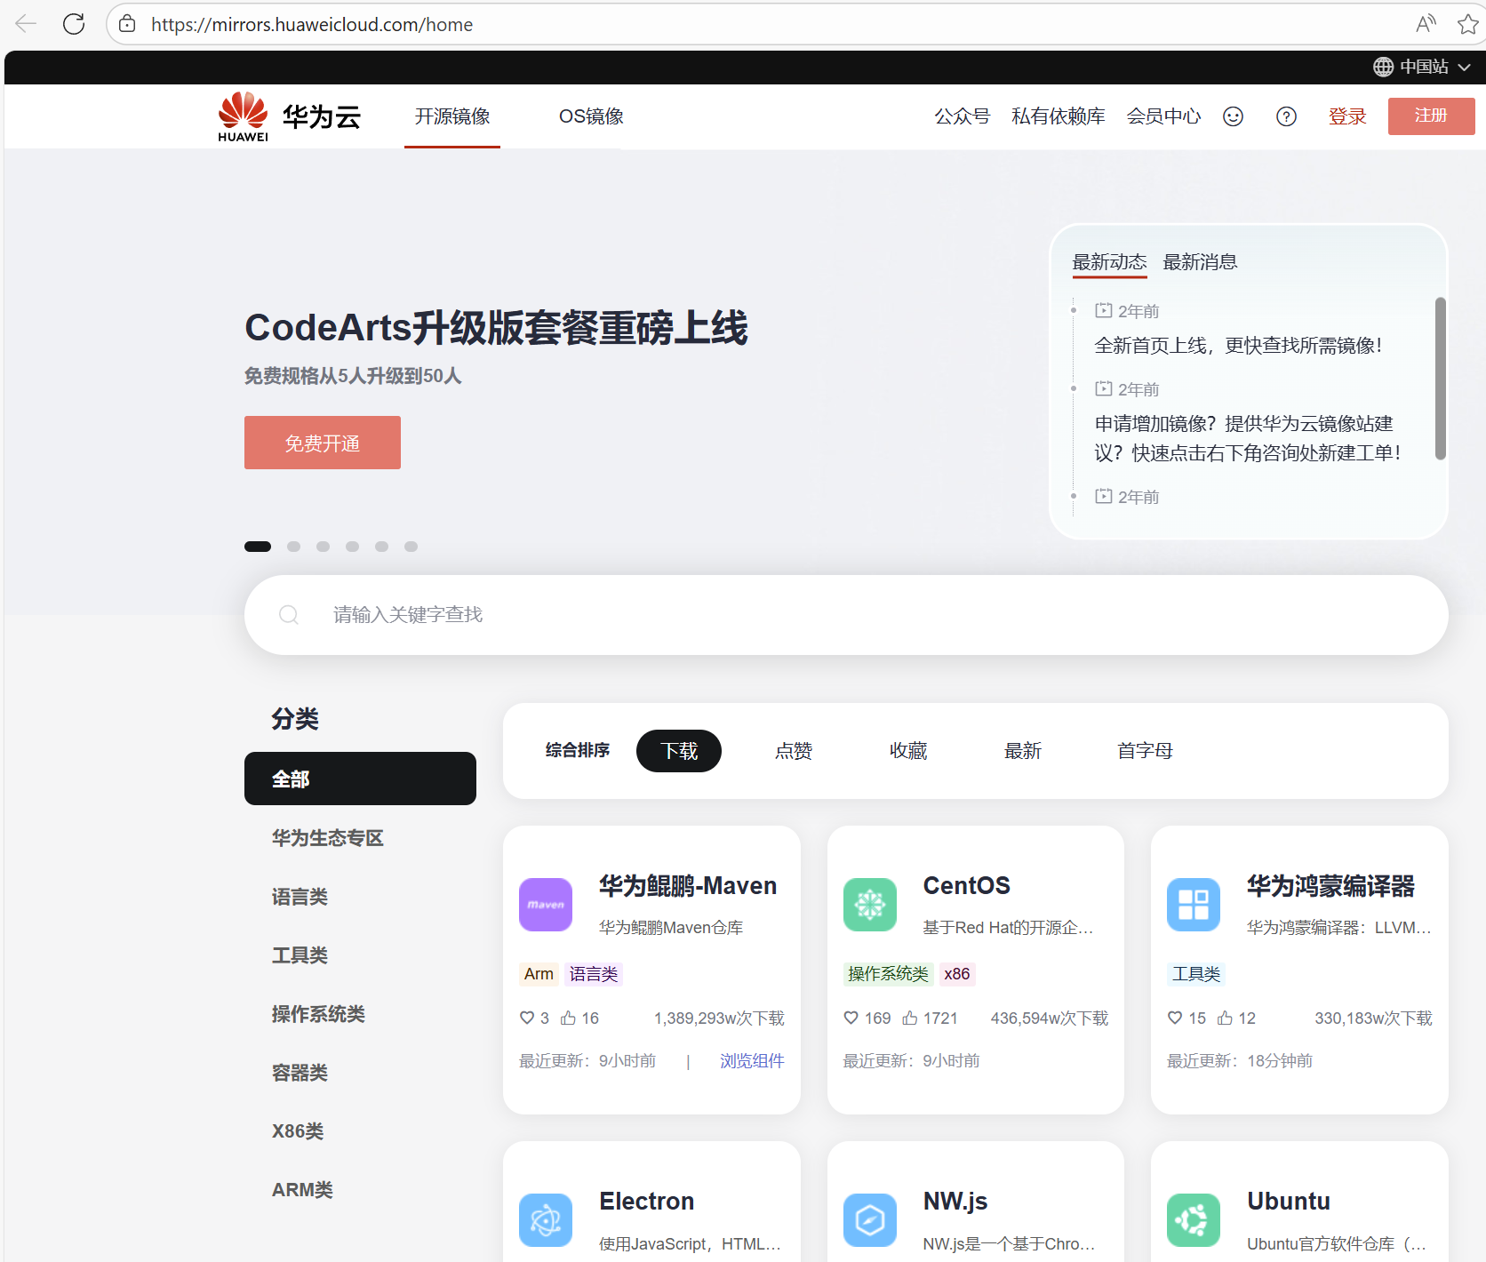Image resolution: width=1486 pixels, height=1262 pixels.
Task: Click heart icon on 华为鸿蒙编译器 card
Action: click(1175, 1018)
